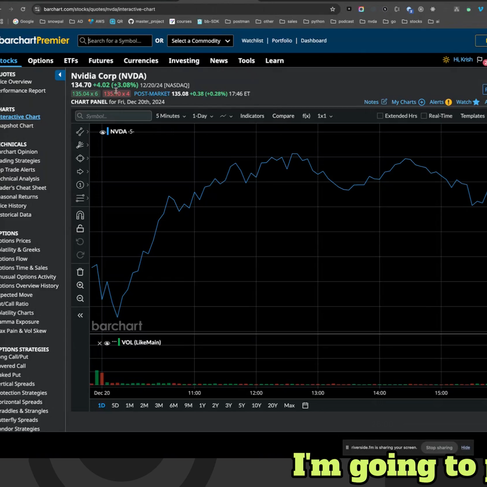Edit chart notes pencil icon
This screenshot has width=487, height=487.
[384, 102]
